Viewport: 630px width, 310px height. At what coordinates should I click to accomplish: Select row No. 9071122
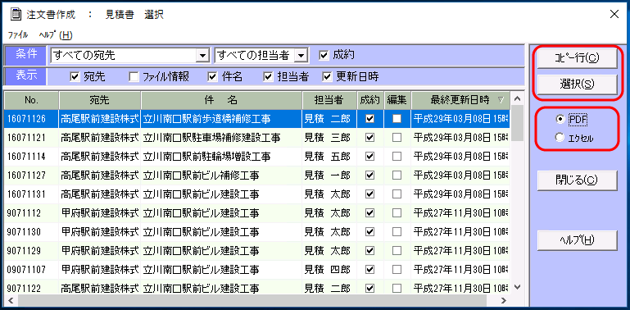(257, 287)
